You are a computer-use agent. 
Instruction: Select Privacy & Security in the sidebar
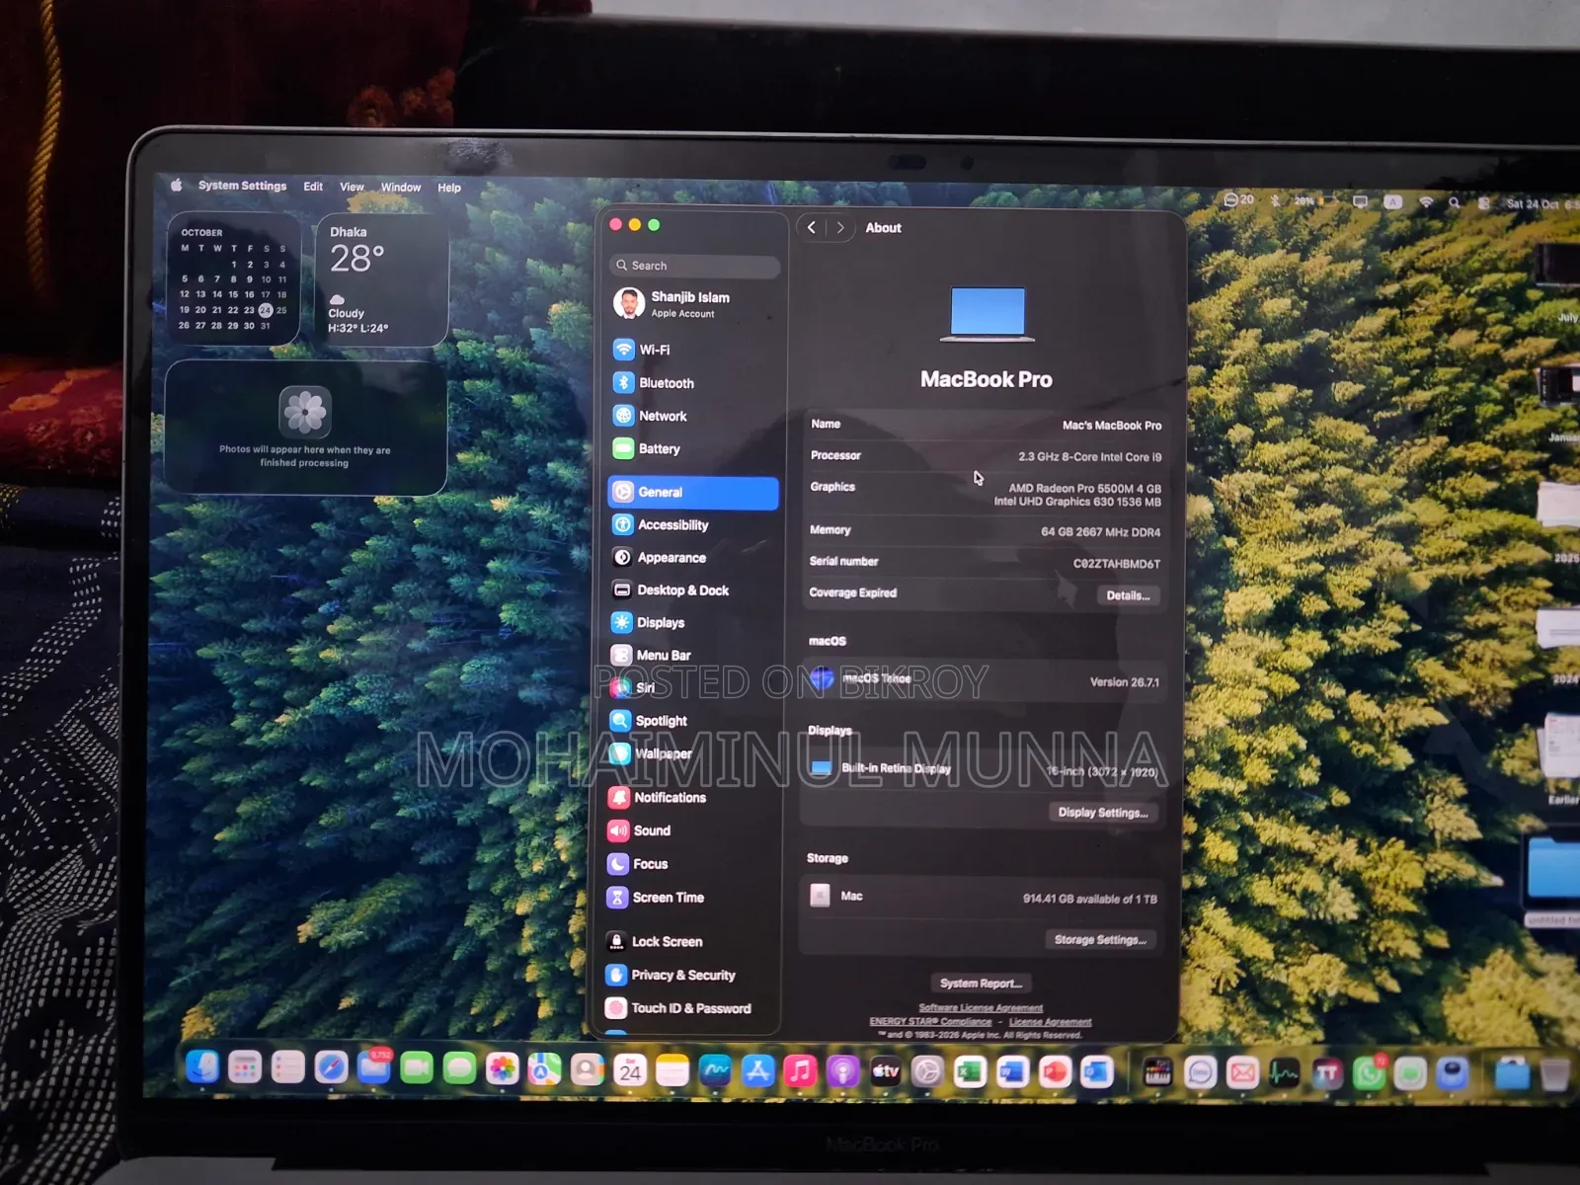tap(690, 976)
